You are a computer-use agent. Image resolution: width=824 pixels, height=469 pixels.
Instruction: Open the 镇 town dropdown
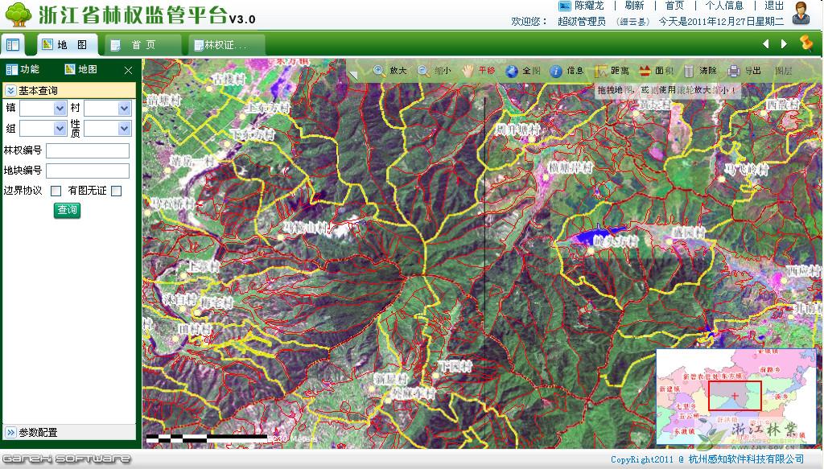(43, 107)
